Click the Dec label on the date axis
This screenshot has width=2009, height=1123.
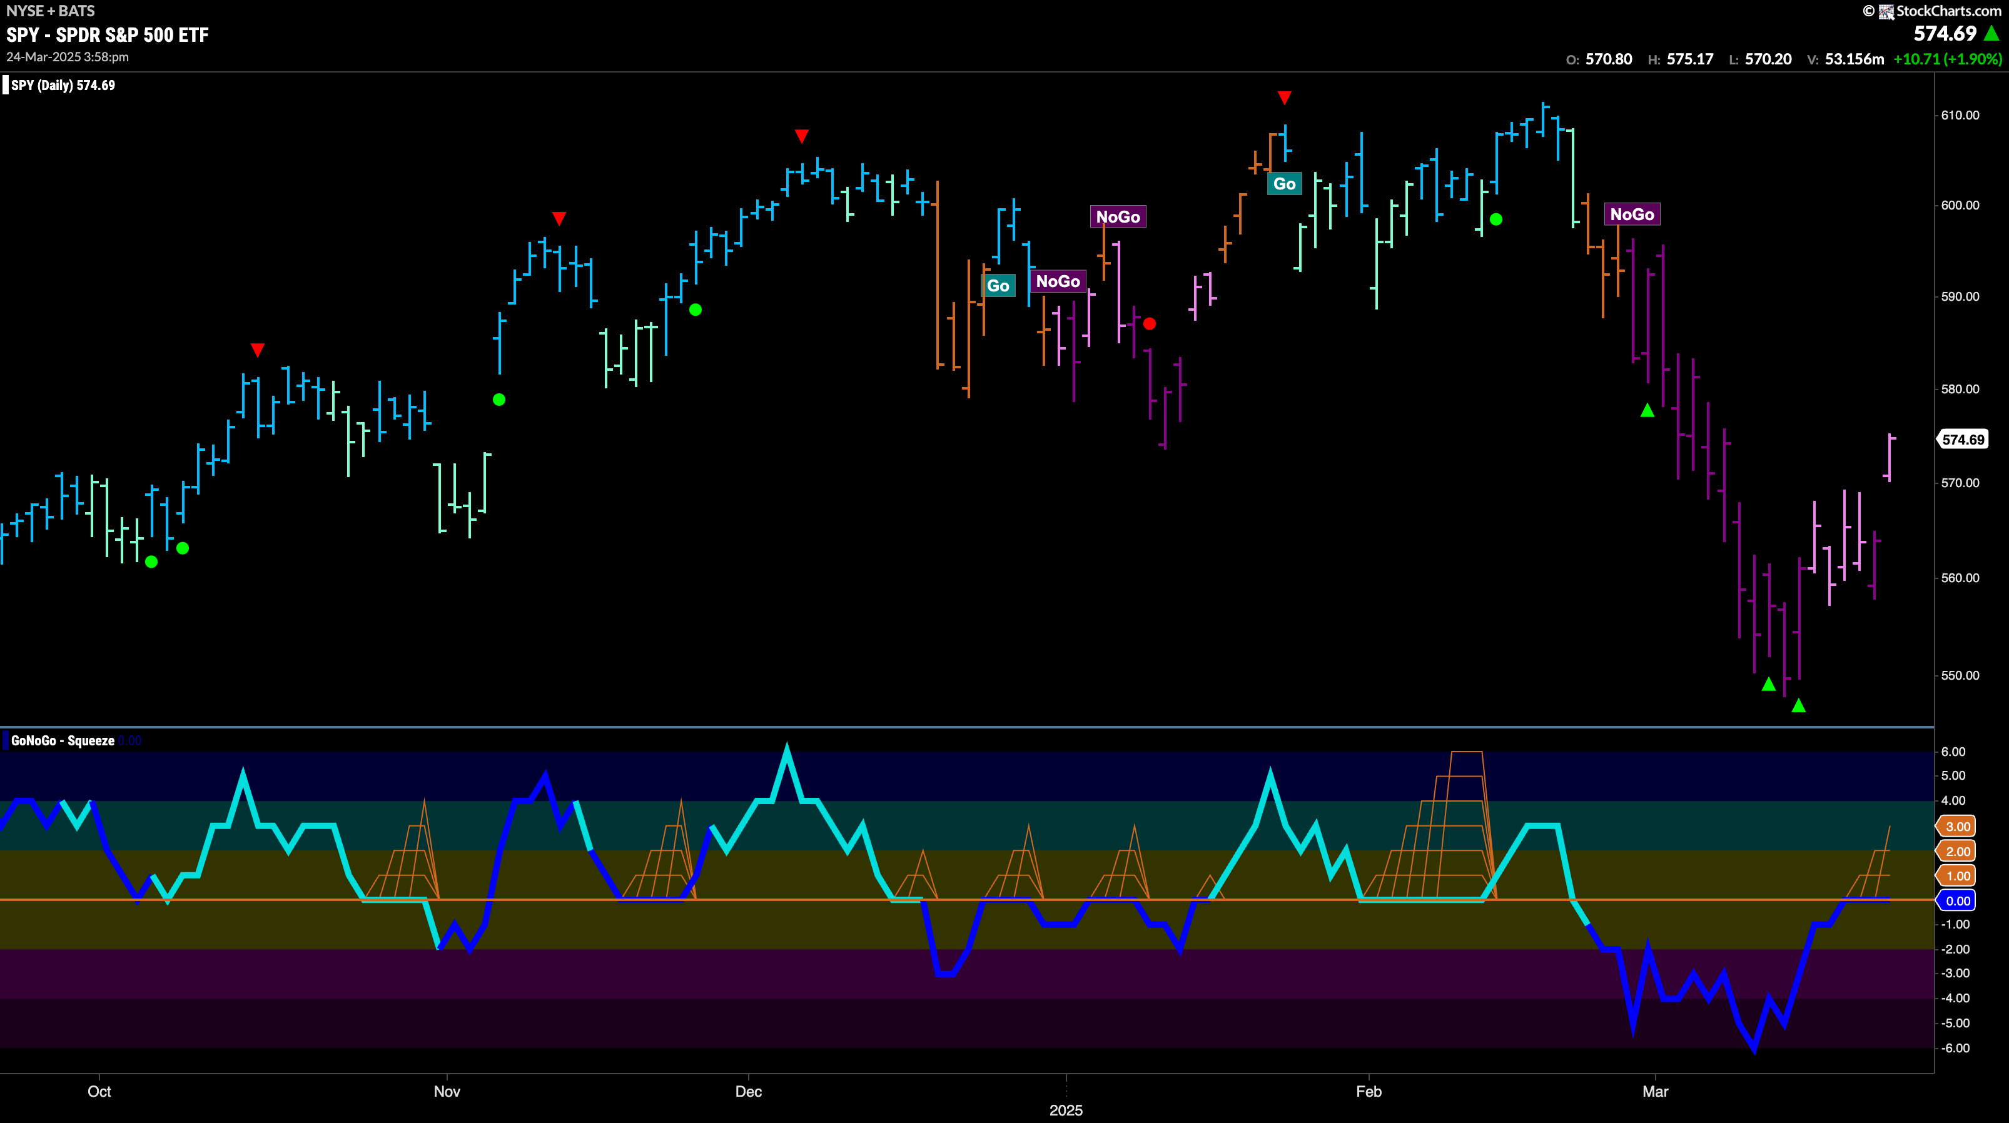(749, 1091)
